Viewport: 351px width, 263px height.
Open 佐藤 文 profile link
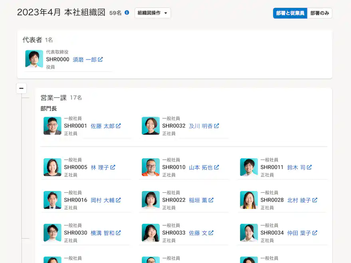click(x=198, y=233)
